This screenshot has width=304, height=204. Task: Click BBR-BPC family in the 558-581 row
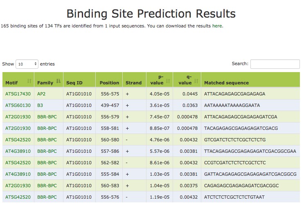coord(47,128)
